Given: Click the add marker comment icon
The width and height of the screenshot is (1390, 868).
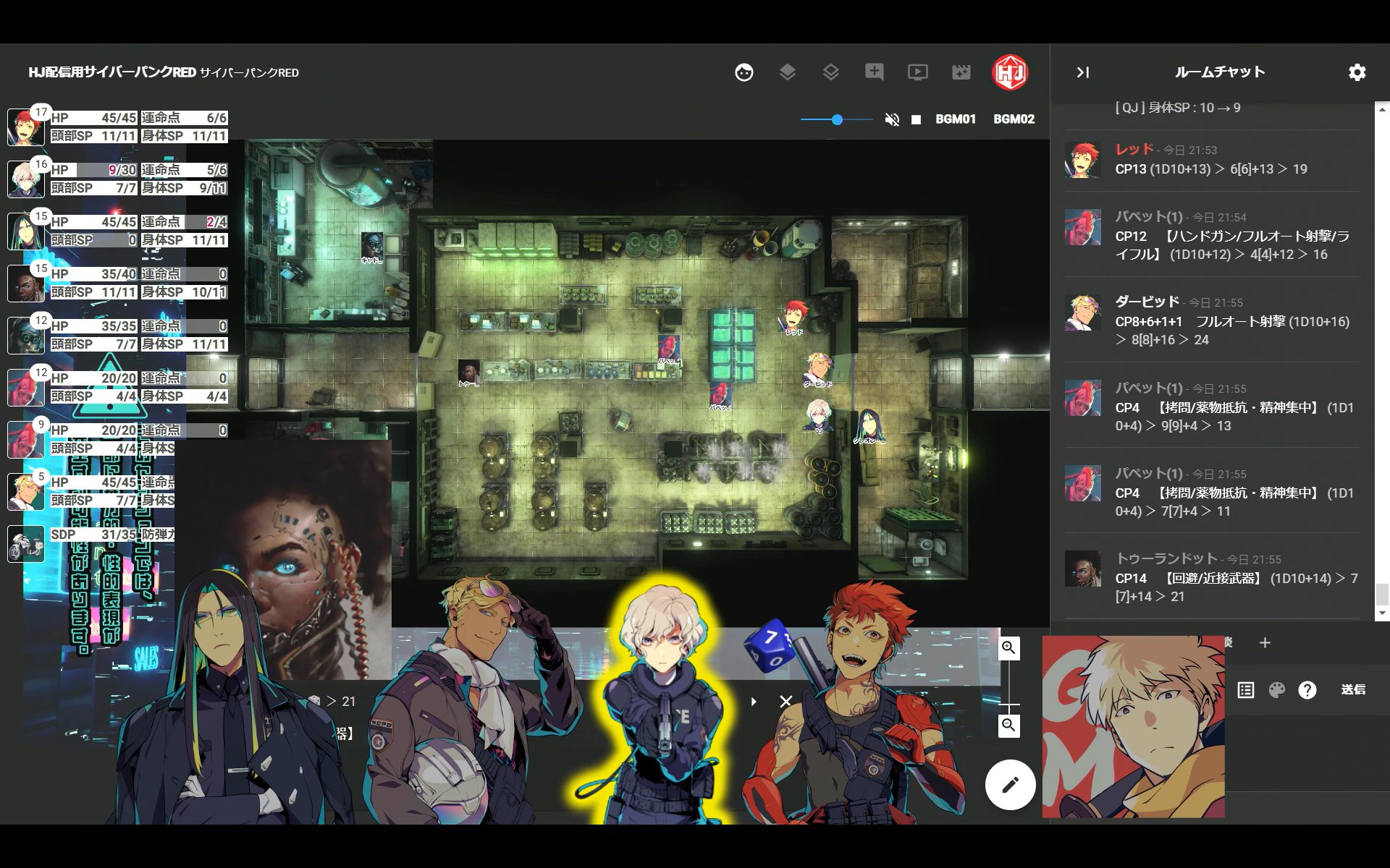Looking at the screenshot, I should tap(874, 72).
